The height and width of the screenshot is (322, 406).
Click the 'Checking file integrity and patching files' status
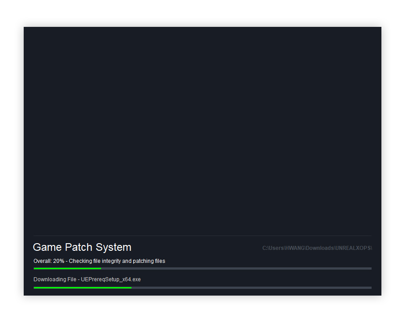click(117, 261)
